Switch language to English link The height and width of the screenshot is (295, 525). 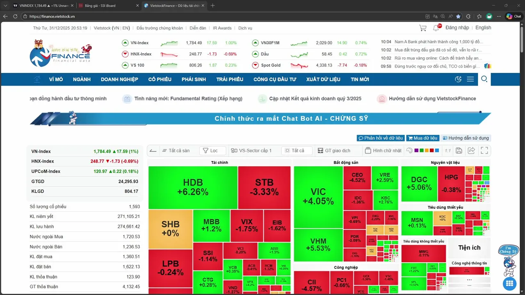point(483,28)
